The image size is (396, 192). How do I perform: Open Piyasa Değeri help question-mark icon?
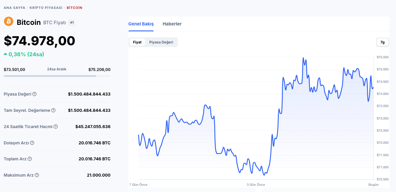click(34, 94)
